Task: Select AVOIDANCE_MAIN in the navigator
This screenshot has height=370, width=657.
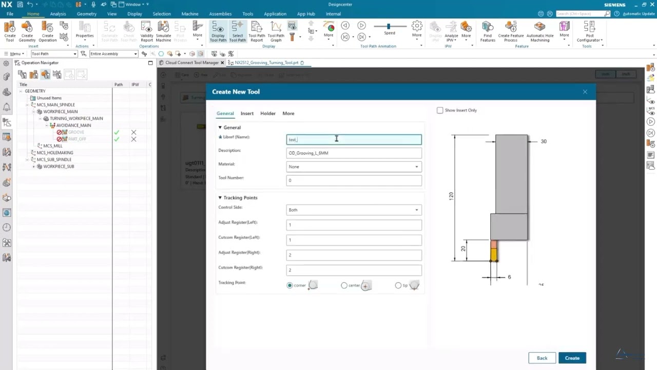Action: tap(73, 125)
